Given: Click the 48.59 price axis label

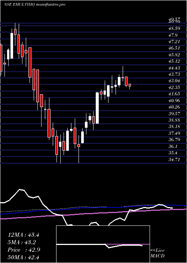Looking at the screenshot, I should tap(174, 29).
